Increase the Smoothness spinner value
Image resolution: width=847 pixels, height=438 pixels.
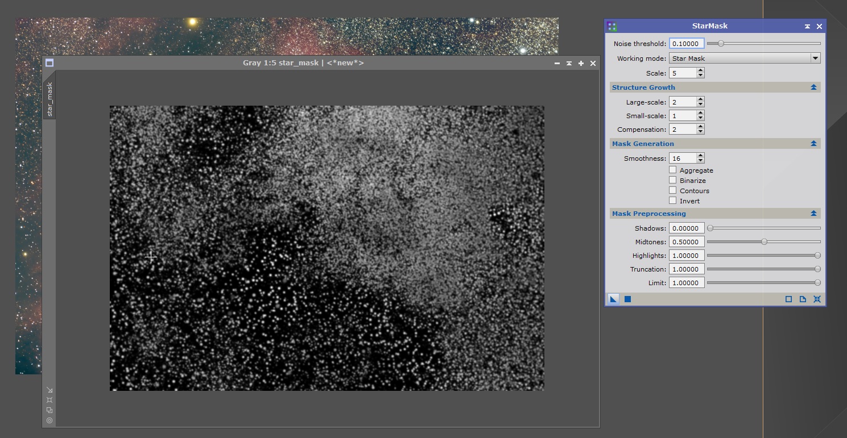[x=700, y=156]
